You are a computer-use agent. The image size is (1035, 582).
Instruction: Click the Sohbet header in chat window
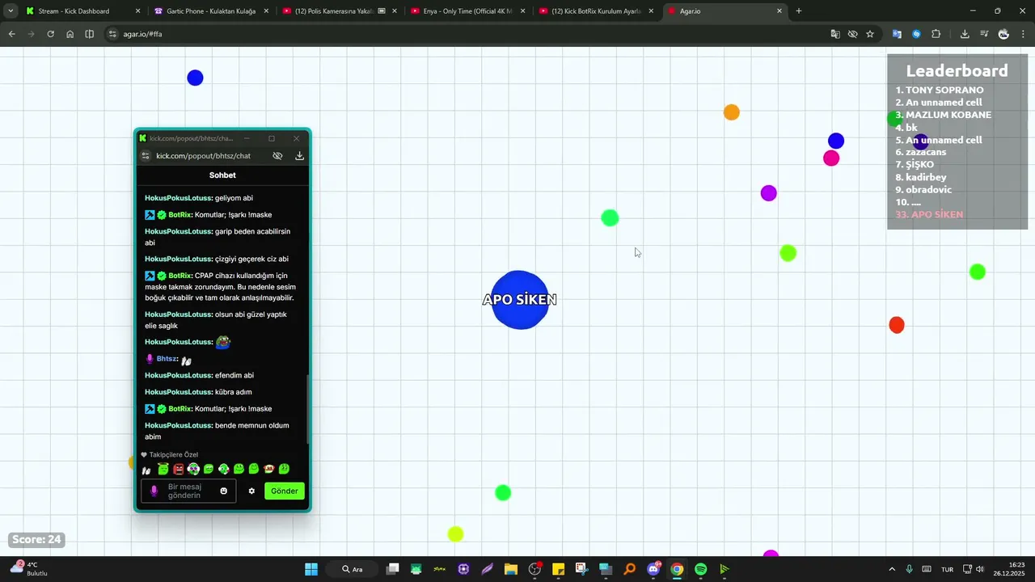[222, 175]
